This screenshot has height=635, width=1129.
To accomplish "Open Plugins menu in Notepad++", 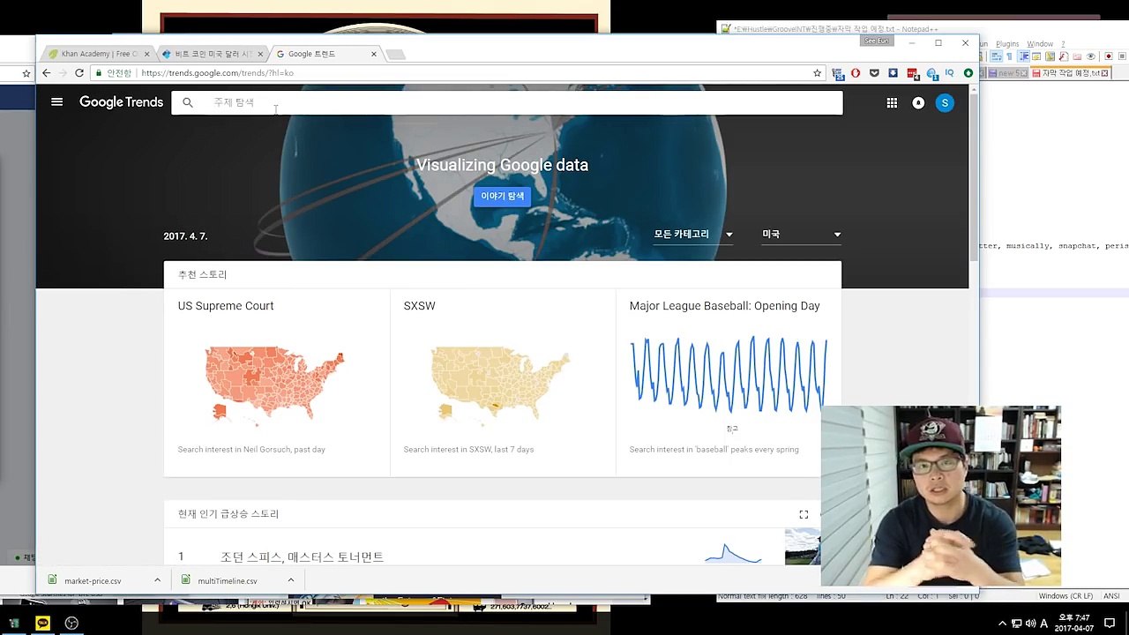I will tap(1007, 44).
